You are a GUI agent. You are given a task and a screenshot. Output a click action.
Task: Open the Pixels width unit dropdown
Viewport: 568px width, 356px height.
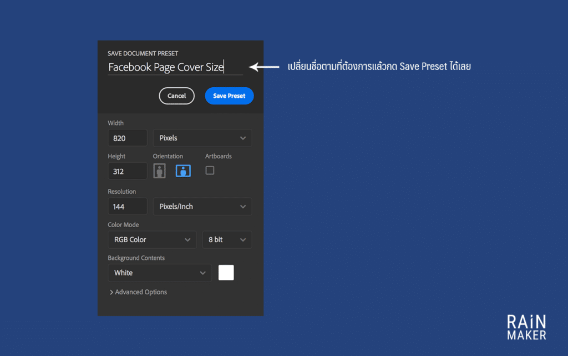(x=202, y=138)
